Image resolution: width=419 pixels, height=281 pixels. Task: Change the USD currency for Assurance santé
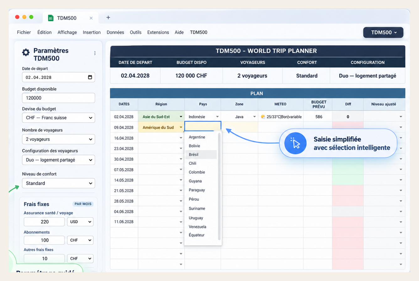point(80,222)
